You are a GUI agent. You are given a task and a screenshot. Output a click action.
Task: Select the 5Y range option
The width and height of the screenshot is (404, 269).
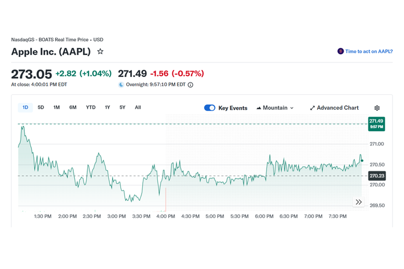pos(122,108)
